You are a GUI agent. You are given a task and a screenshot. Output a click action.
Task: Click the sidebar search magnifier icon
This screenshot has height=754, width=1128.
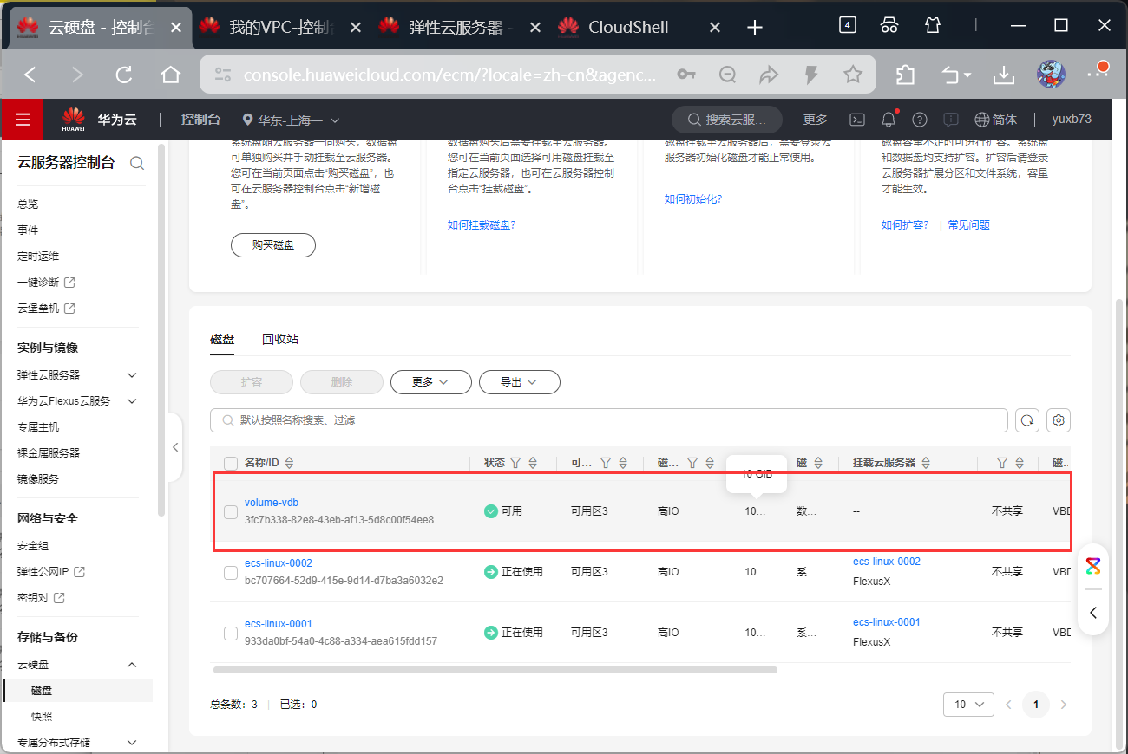(x=137, y=163)
